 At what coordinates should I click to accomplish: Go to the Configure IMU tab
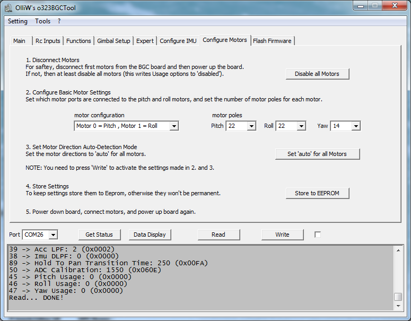coord(178,41)
